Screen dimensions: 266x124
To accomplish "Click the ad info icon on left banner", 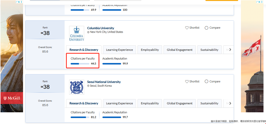I will coord(21,2).
